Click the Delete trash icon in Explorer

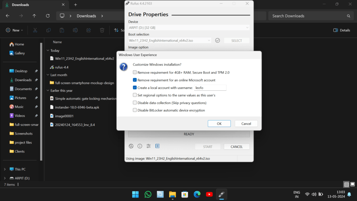(102, 30)
